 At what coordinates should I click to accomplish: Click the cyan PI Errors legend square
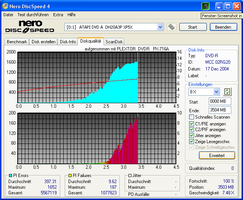tap(10, 176)
